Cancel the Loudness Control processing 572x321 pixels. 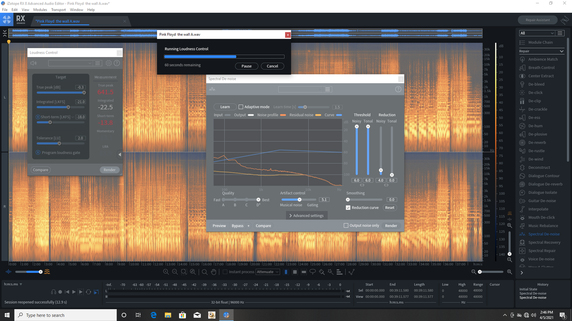pos(273,66)
